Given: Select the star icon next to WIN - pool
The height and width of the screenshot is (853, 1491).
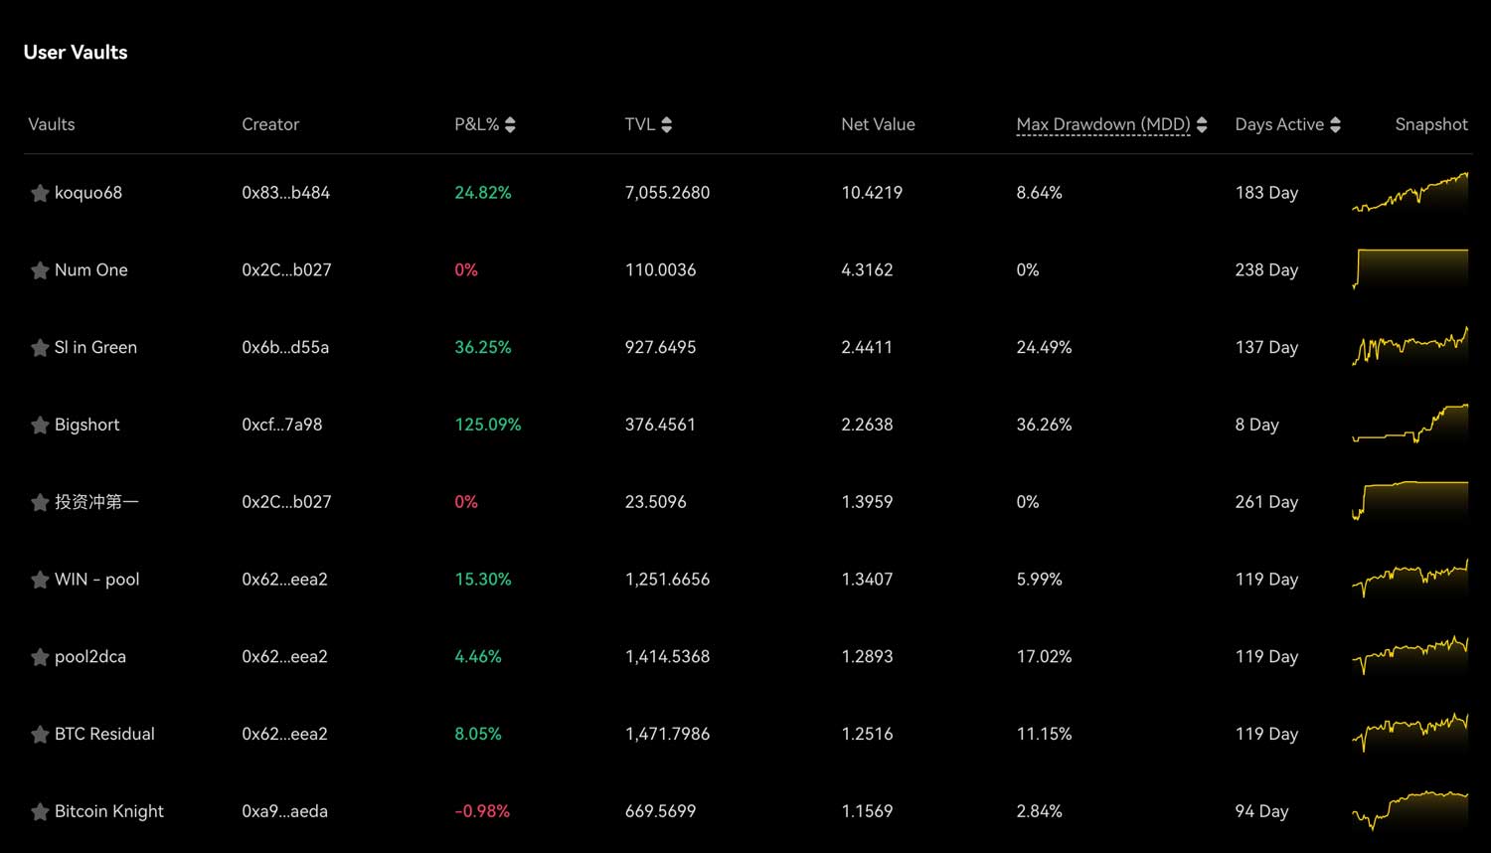Looking at the screenshot, I should pos(40,580).
